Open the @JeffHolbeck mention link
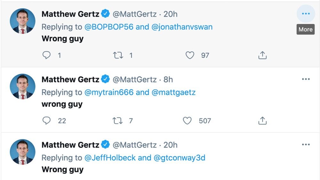Screen dimensions: 320x180 click(x=110, y=158)
